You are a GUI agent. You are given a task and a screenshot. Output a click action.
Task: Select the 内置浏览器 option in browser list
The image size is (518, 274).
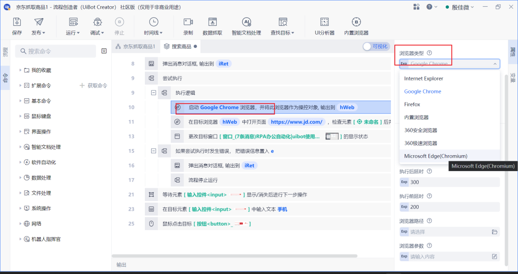tap(449, 117)
